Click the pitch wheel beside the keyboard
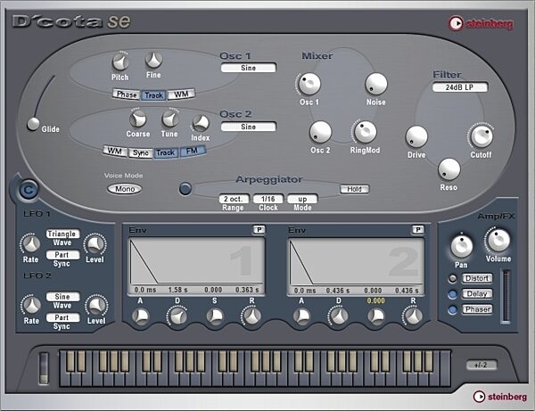This screenshot has height=411, width=535. tap(44, 368)
